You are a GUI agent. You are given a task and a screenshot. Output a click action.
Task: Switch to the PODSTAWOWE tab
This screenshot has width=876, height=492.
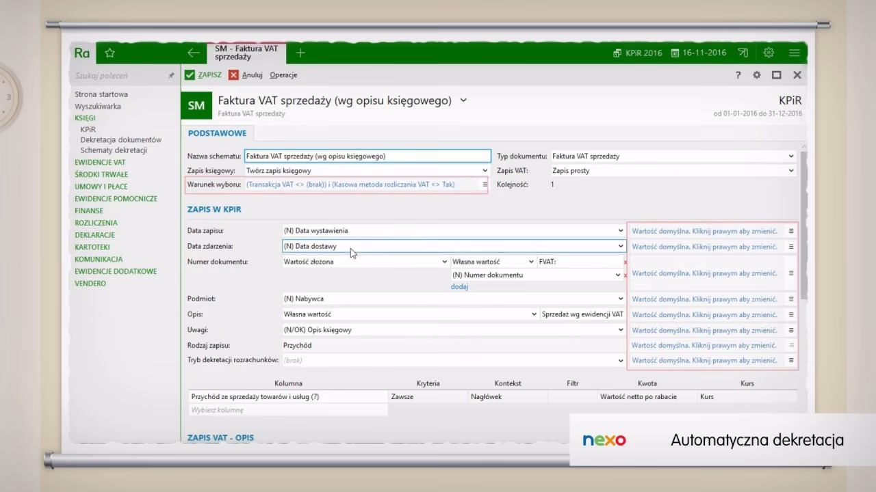[x=217, y=133]
